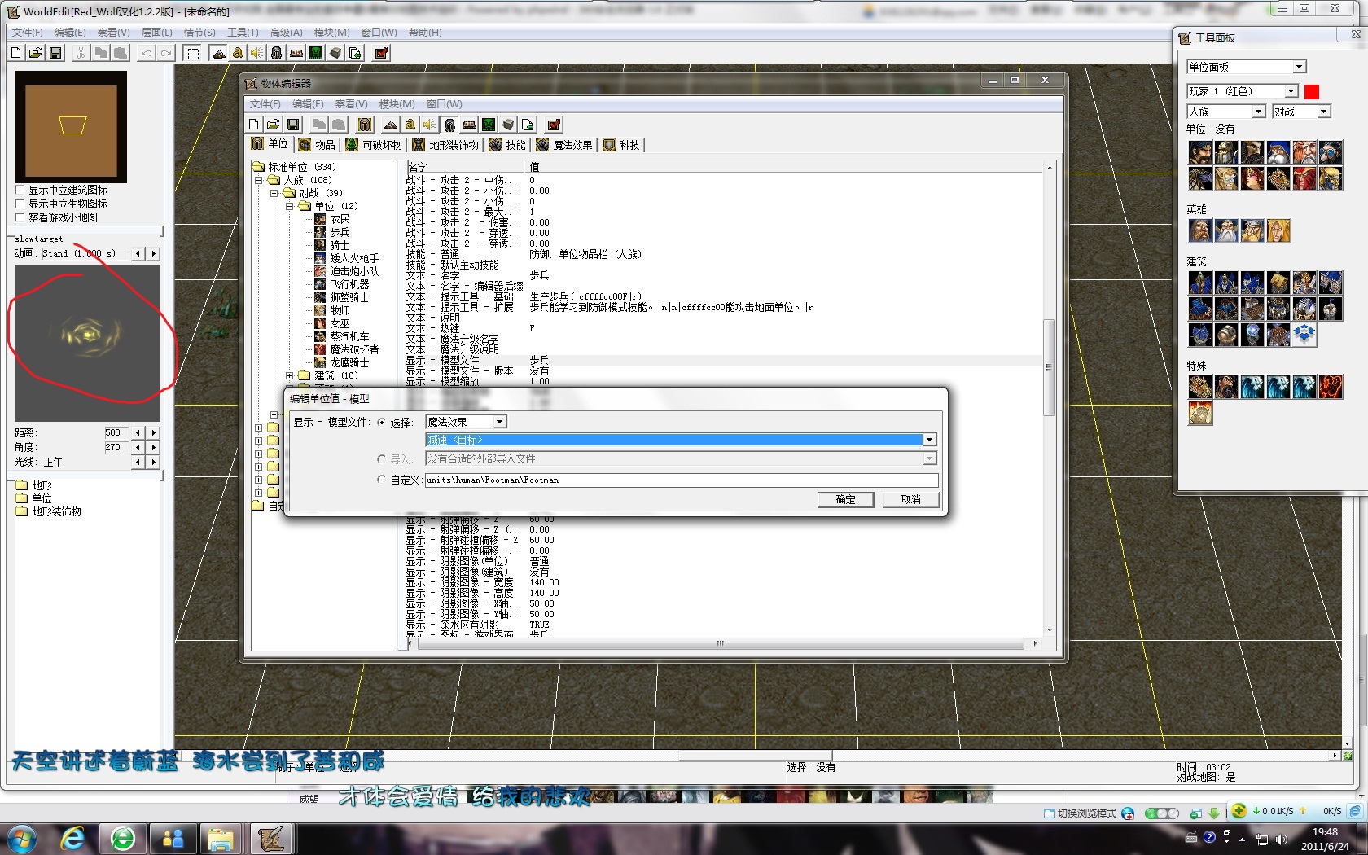Image resolution: width=1368 pixels, height=855 pixels.
Task: Click next animation arrow beside Stand
Action: pos(153,253)
